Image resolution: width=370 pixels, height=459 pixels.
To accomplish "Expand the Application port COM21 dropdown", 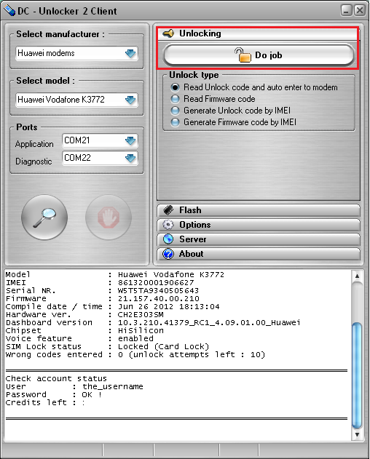I will tap(100, 141).
